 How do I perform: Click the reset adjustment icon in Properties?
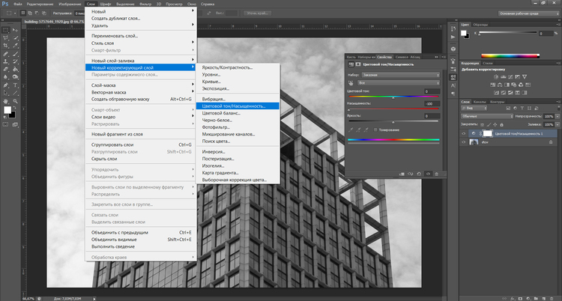click(x=418, y=173)
